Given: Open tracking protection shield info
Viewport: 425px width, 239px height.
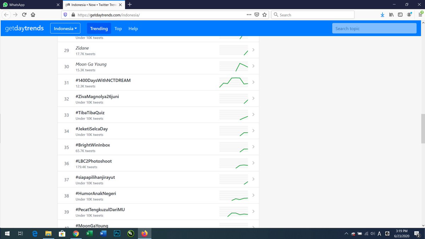Looking at the screenshot, I should point(66,15).
